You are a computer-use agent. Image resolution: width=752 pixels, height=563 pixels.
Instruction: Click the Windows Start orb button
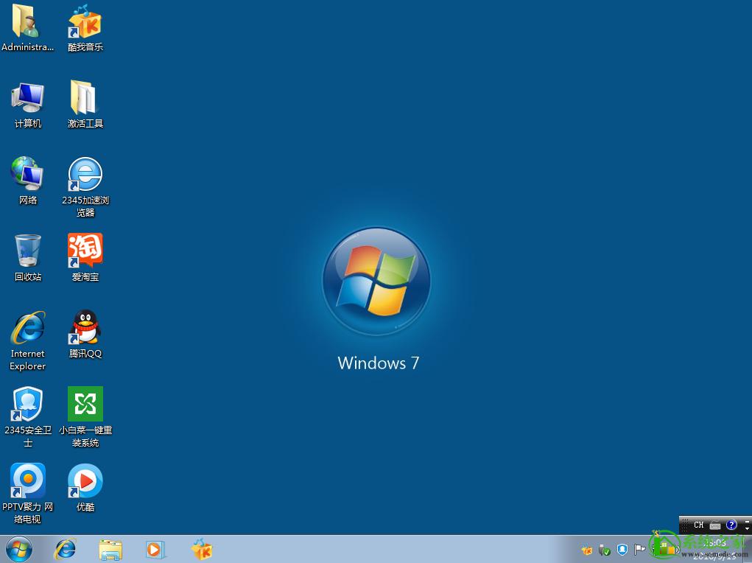point(18,549)
